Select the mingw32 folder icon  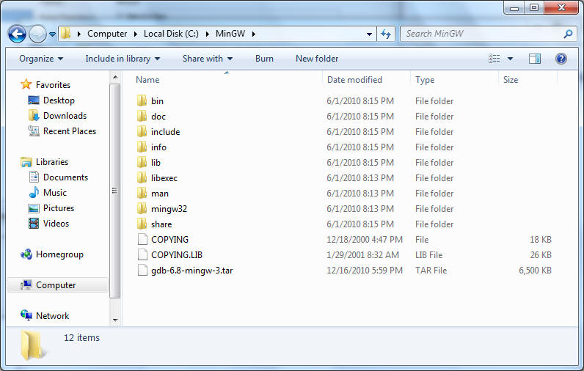click(x=142, y=208)
